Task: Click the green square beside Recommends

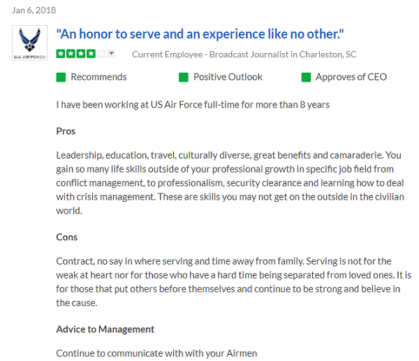Action: tap(61, 77)
